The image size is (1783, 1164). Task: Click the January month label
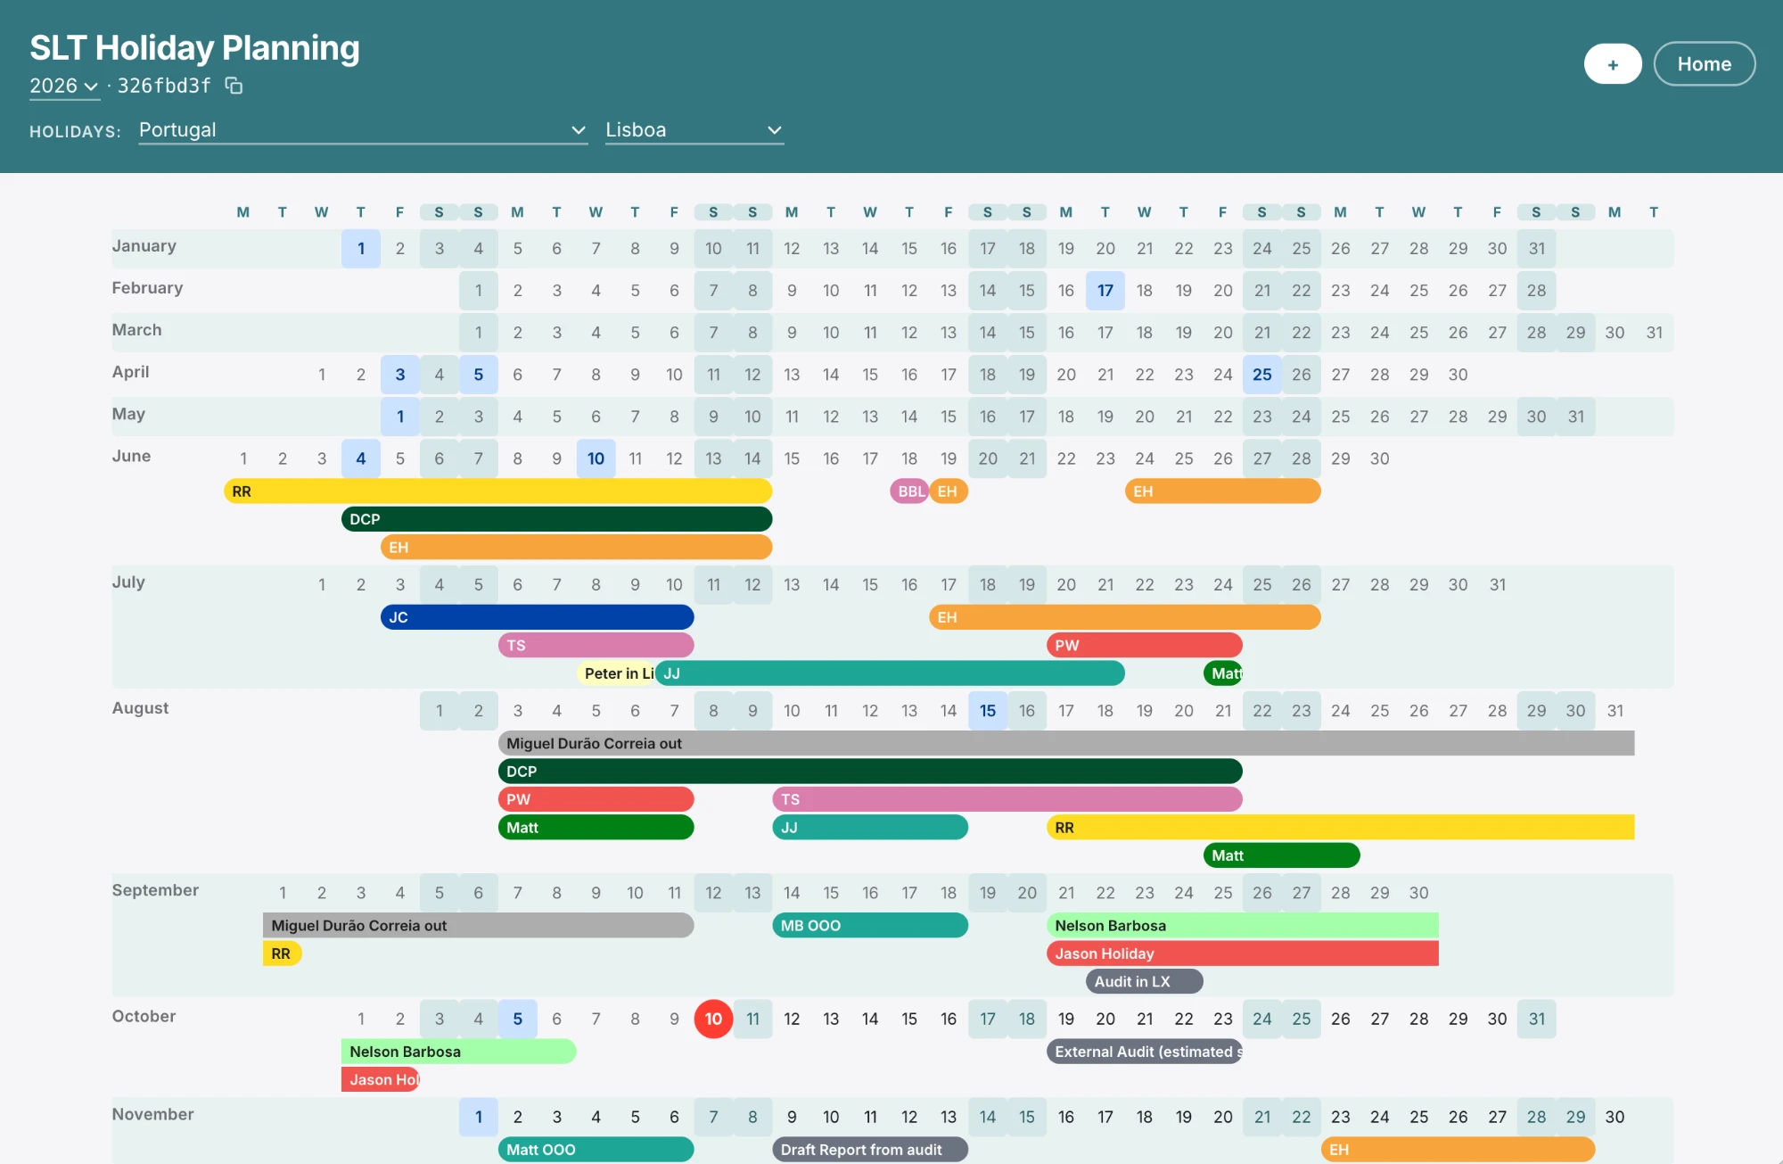[144, 245]
